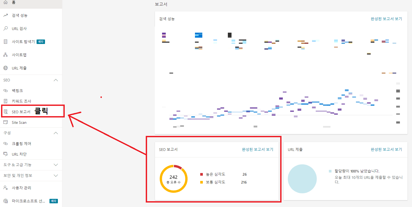This screenshot has width=412, height=207.
Task: Click the light blue 할당량 legend swatch
Action: (330, 171)
